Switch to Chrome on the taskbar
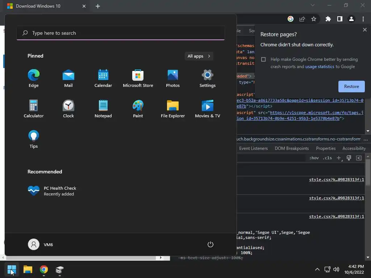Screen dimensions: 371x278 click(x=44, y=269)
